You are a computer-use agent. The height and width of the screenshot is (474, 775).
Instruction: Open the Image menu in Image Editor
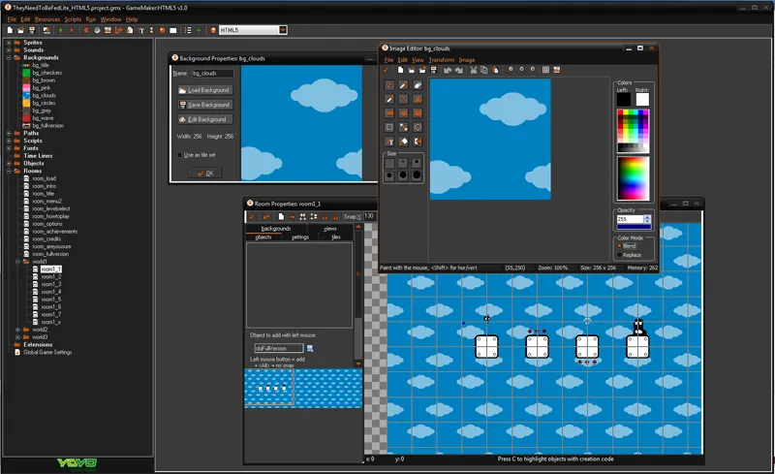click(467, 60)
